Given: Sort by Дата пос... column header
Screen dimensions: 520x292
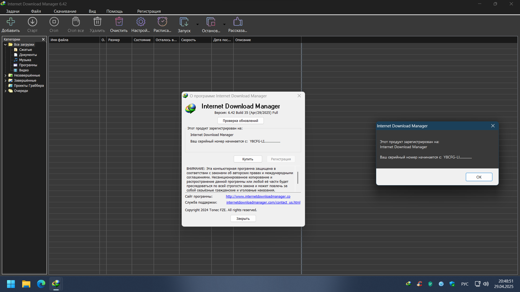Looking at the screenshot, I should tap(222, 40).
